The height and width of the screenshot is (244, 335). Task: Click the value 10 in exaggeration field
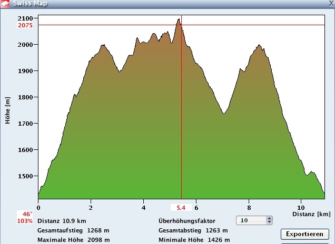[x=250, y=221]
